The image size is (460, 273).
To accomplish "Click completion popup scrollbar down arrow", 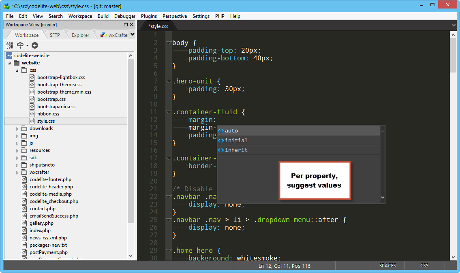I will tap(383, 198).
